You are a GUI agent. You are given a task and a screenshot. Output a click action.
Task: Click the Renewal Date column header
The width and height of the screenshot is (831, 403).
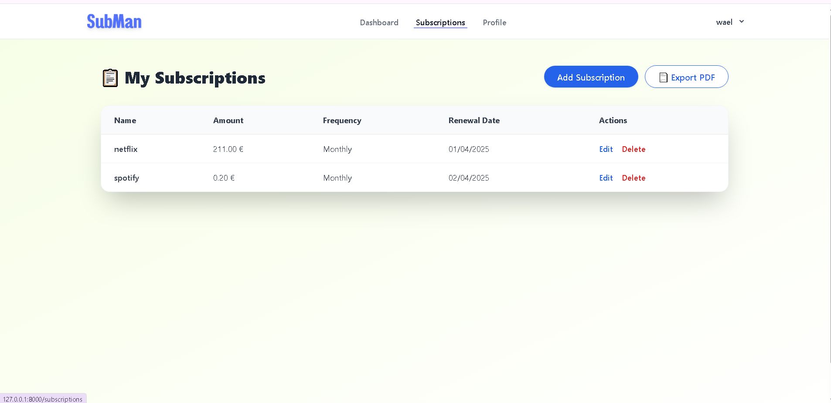click(x=474, y=121)
